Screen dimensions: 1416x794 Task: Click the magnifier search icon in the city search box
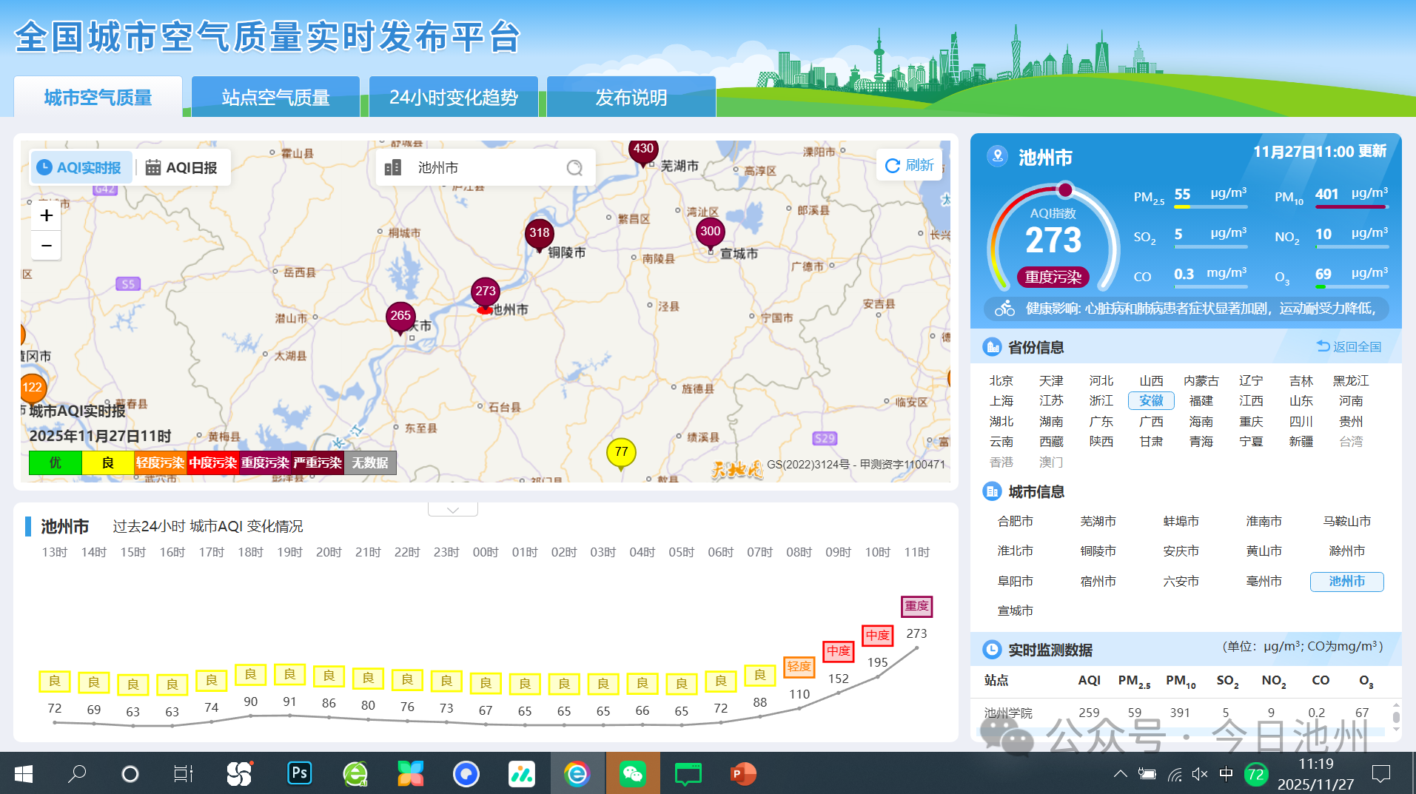coord(574,168)
